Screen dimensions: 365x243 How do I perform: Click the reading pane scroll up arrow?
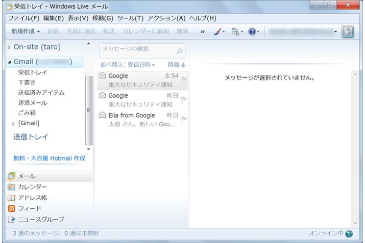point(355,74)
